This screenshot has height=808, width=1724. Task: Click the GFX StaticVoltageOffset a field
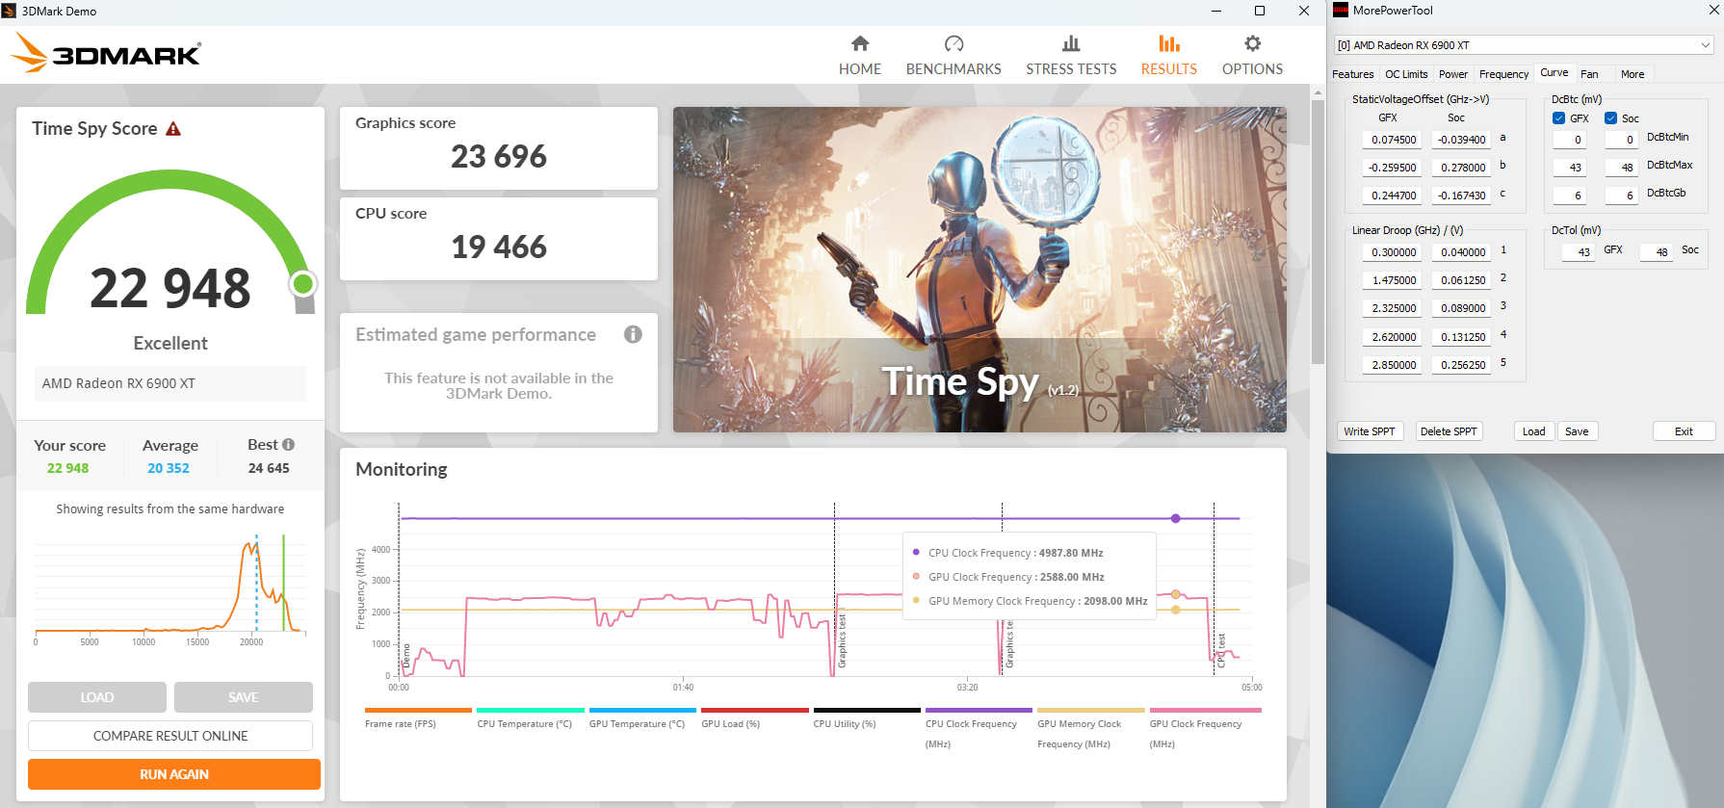1392,140
